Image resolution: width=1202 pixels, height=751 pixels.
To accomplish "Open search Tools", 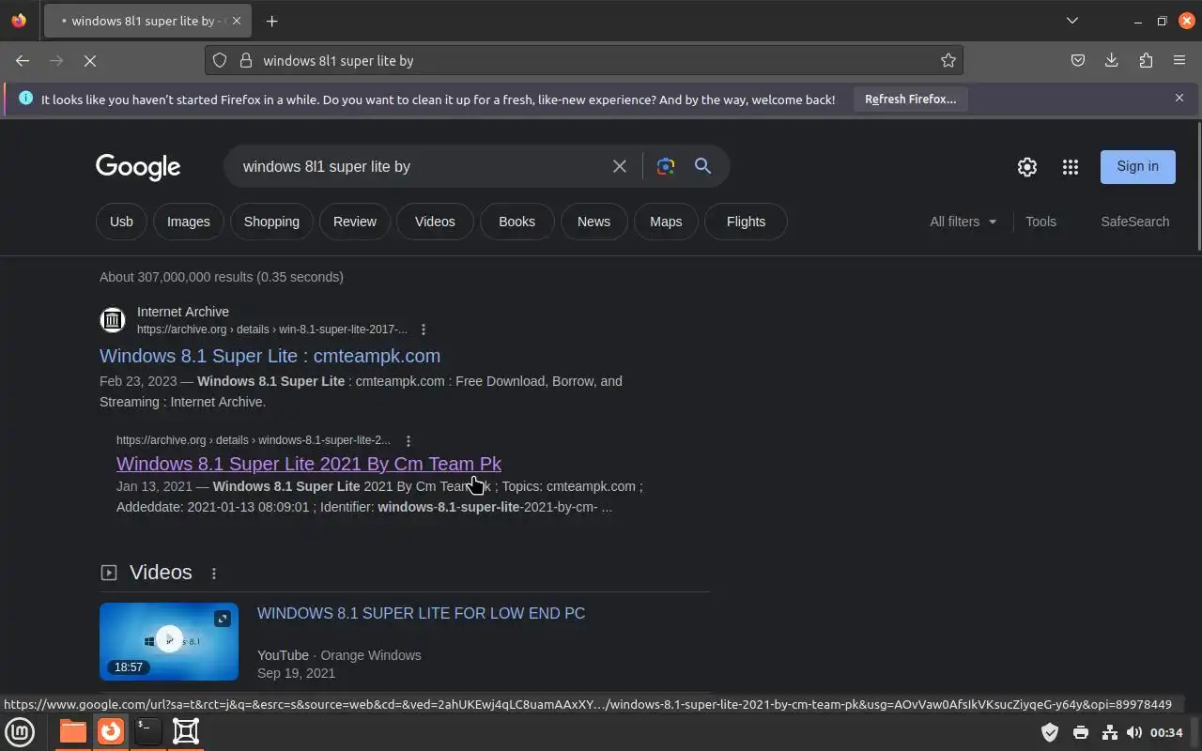I will click(x=1040, y=222).
